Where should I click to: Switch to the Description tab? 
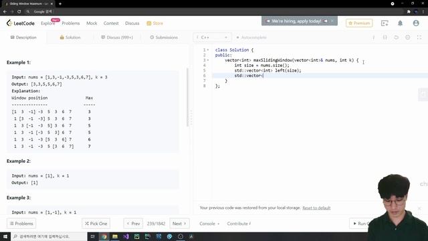(23, 37)
